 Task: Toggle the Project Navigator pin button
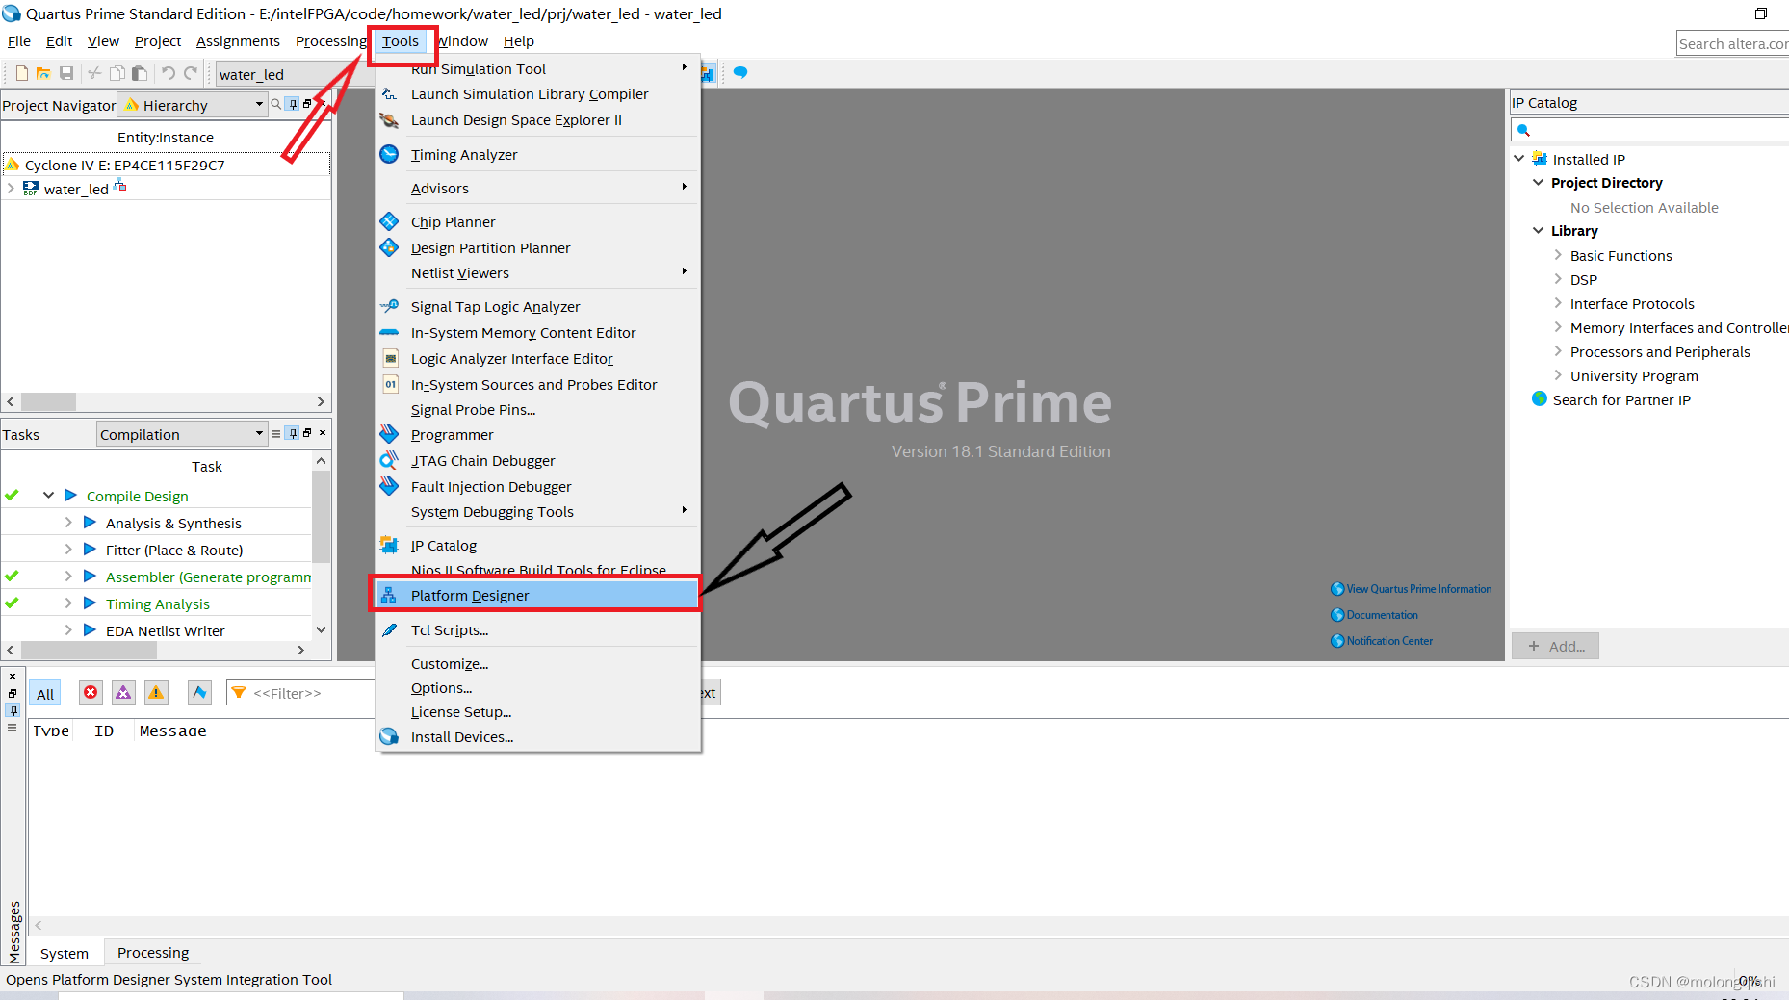tap(293, 104)
